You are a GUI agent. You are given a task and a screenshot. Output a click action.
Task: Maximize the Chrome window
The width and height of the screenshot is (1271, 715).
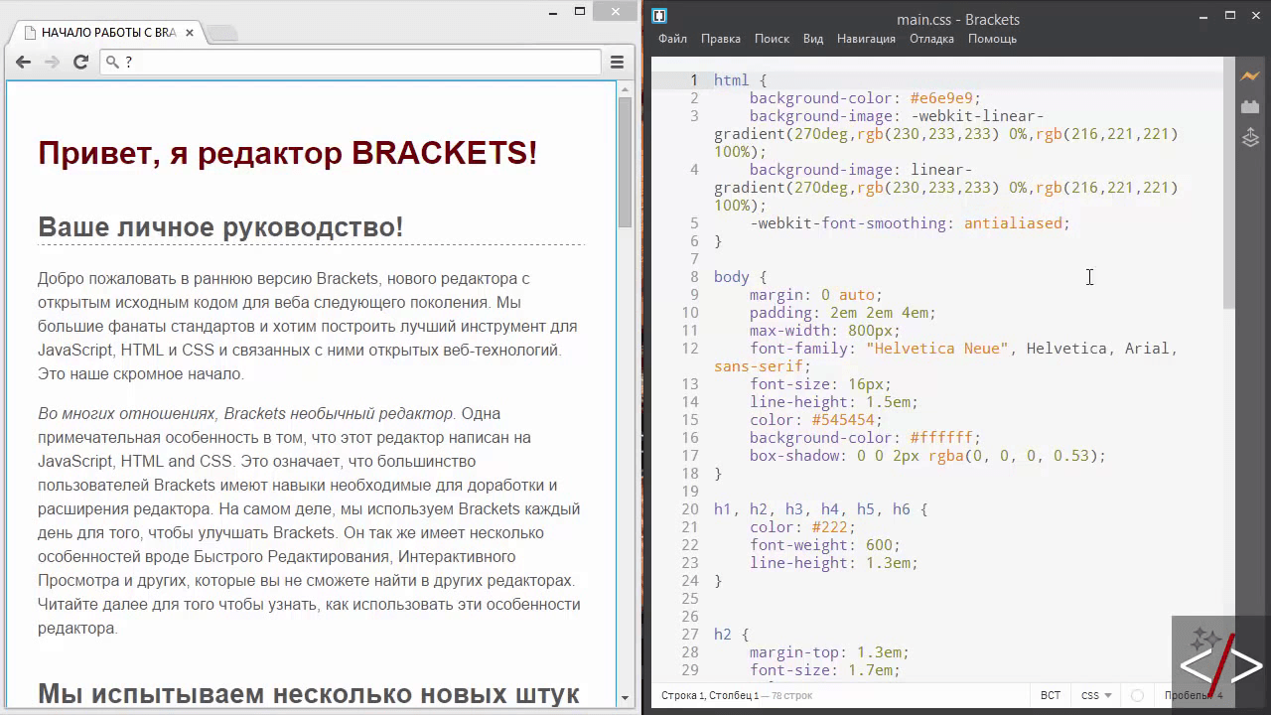(580, 12)
